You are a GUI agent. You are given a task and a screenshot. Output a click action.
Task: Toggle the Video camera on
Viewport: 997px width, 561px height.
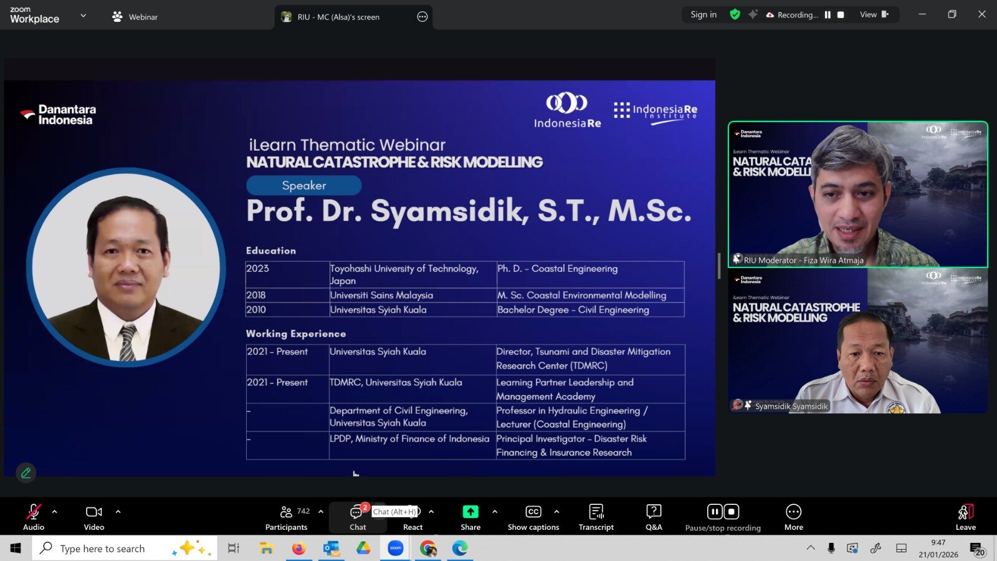pyautogui.click(x=94, y=517)
